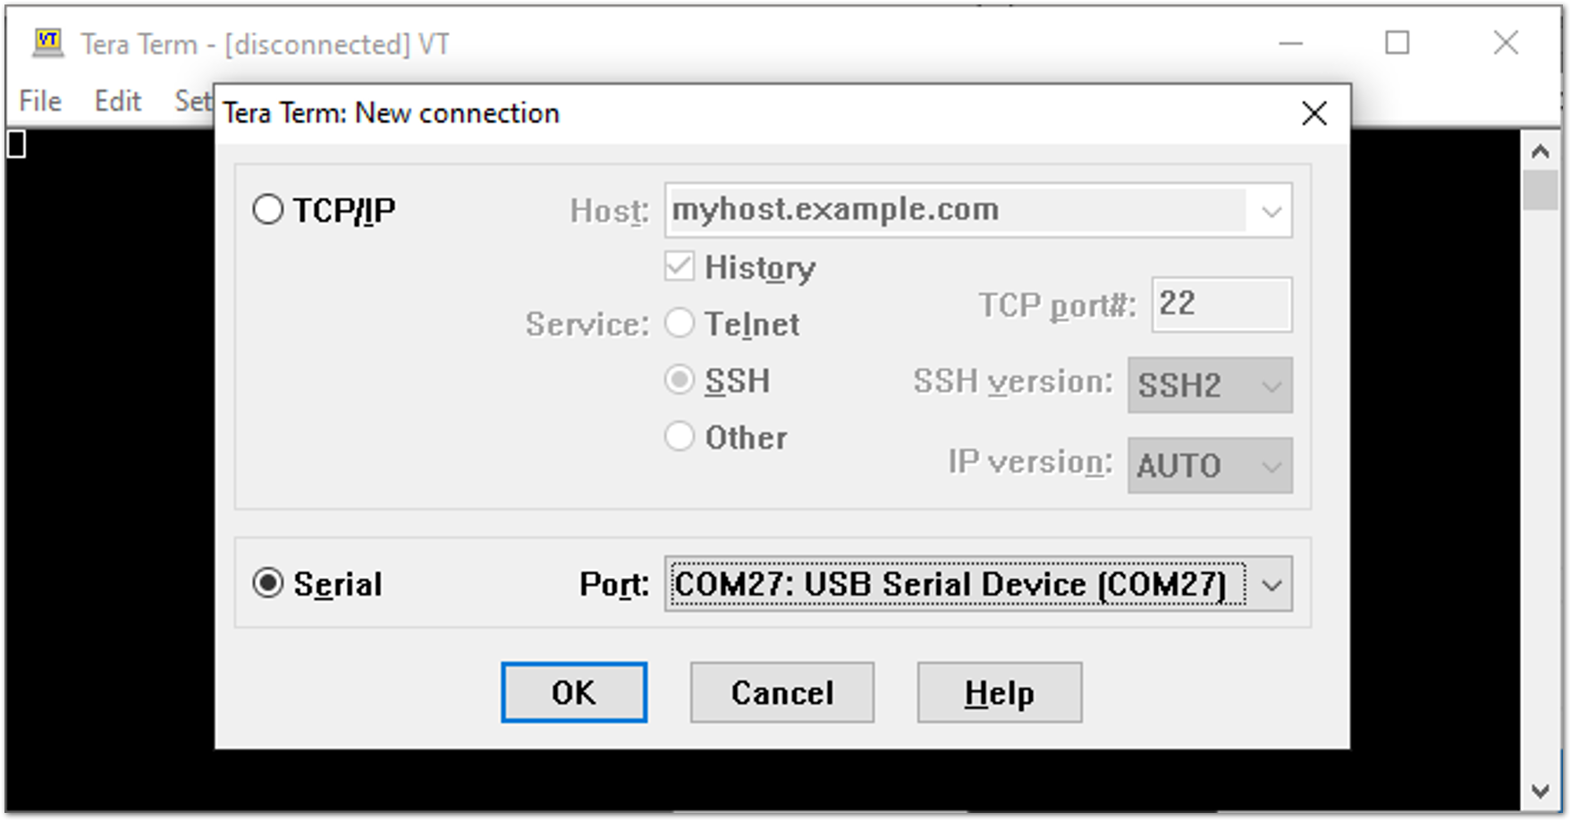Viewport: 1571px width, 821px height.
Task: Click the scrollbar down arrow
Action: coord(1540,791)
